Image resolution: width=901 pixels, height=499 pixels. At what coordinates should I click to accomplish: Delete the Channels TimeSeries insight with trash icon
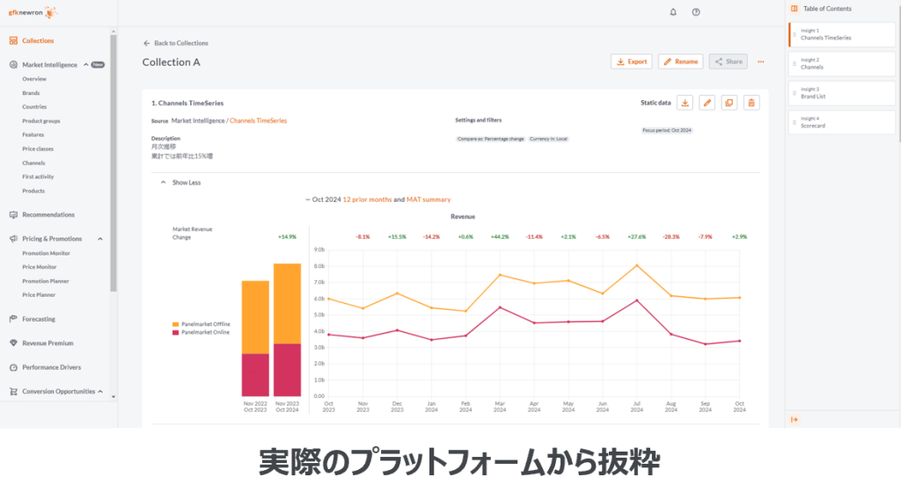pos(751,103)
